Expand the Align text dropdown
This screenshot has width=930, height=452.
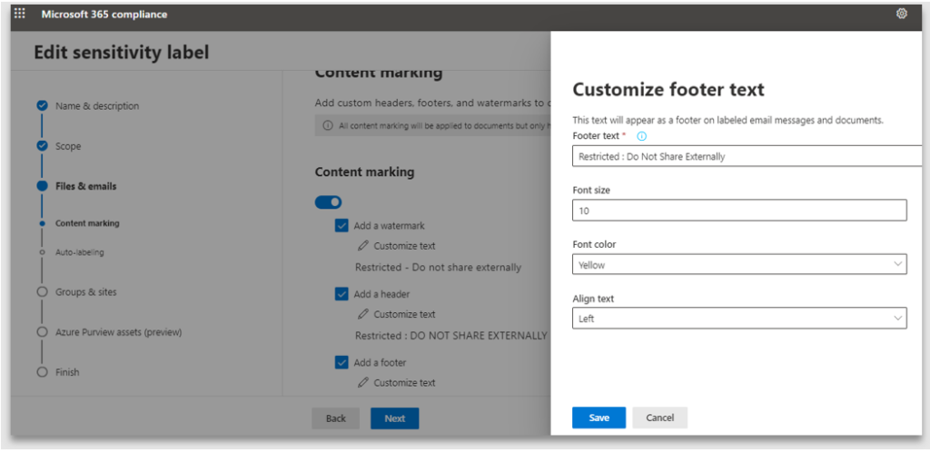click(x=739, y=319)
